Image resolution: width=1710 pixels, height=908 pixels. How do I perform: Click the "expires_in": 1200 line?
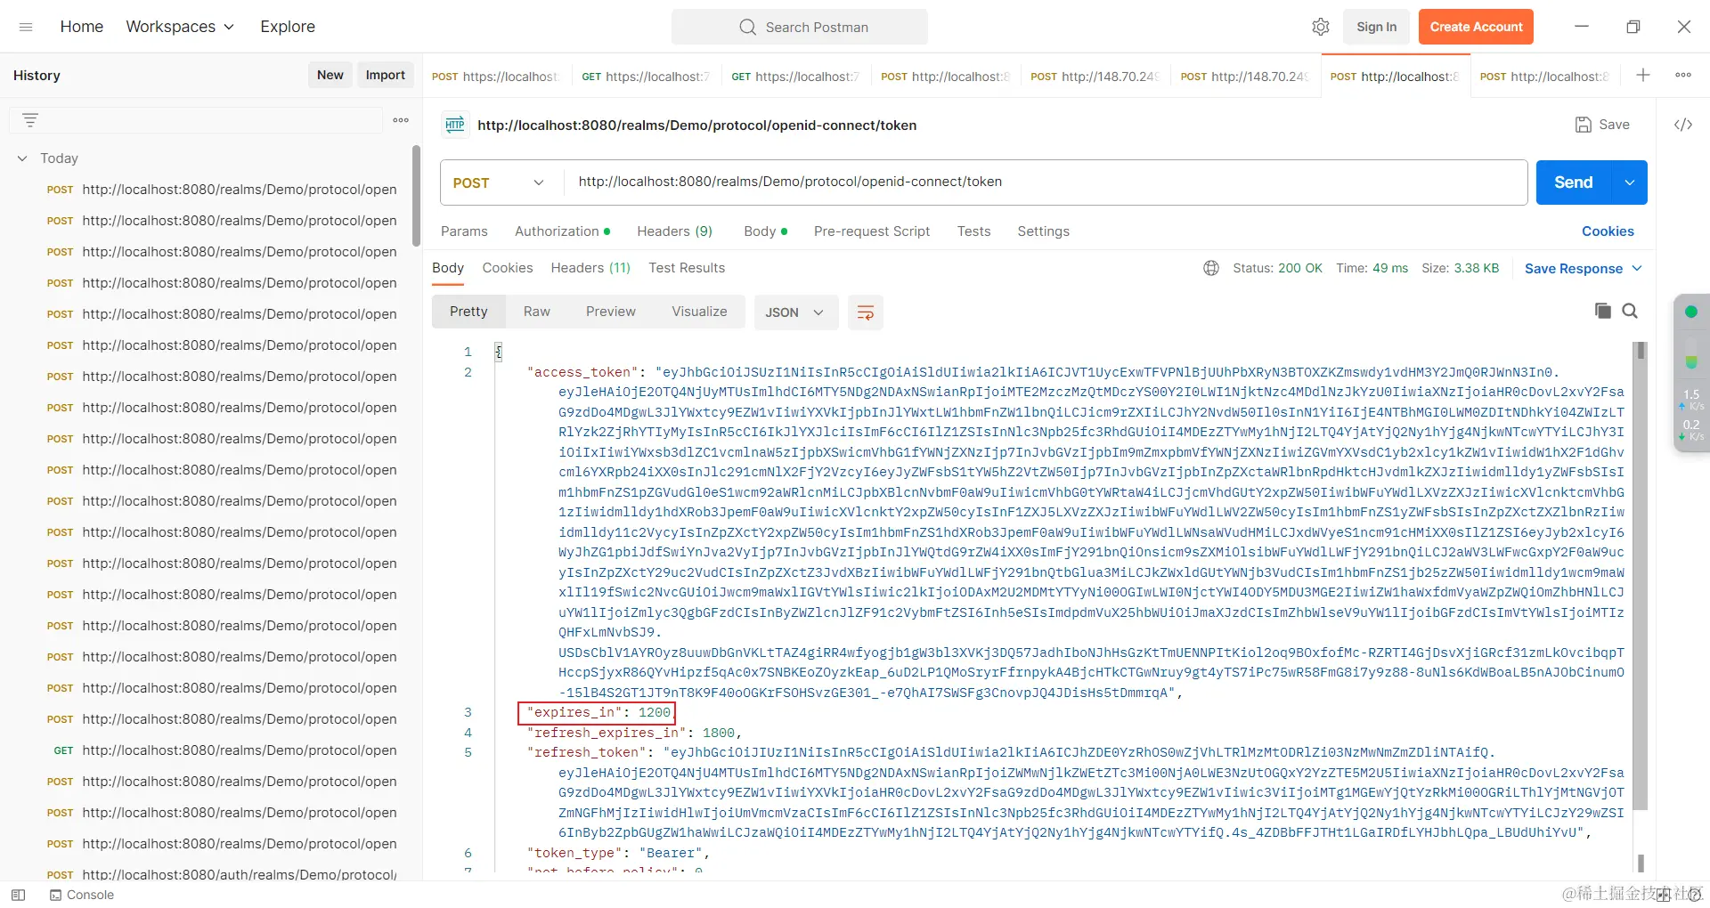point(598,712)
